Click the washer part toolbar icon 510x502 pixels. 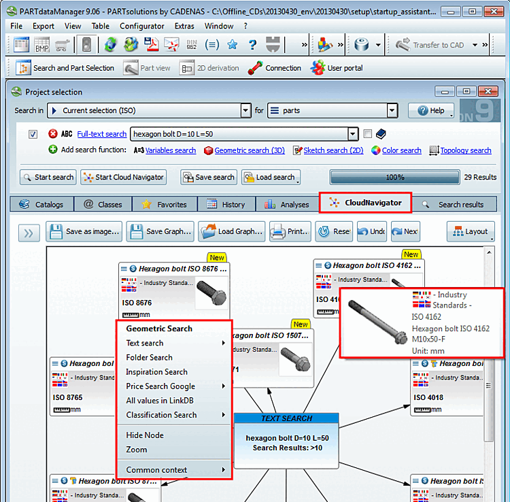point(361,45)
